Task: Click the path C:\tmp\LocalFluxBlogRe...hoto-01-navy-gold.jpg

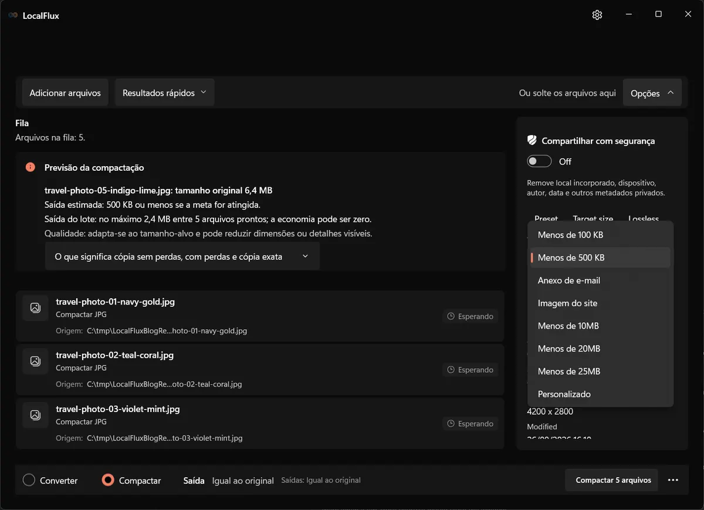Action: [x=167, y=331]
